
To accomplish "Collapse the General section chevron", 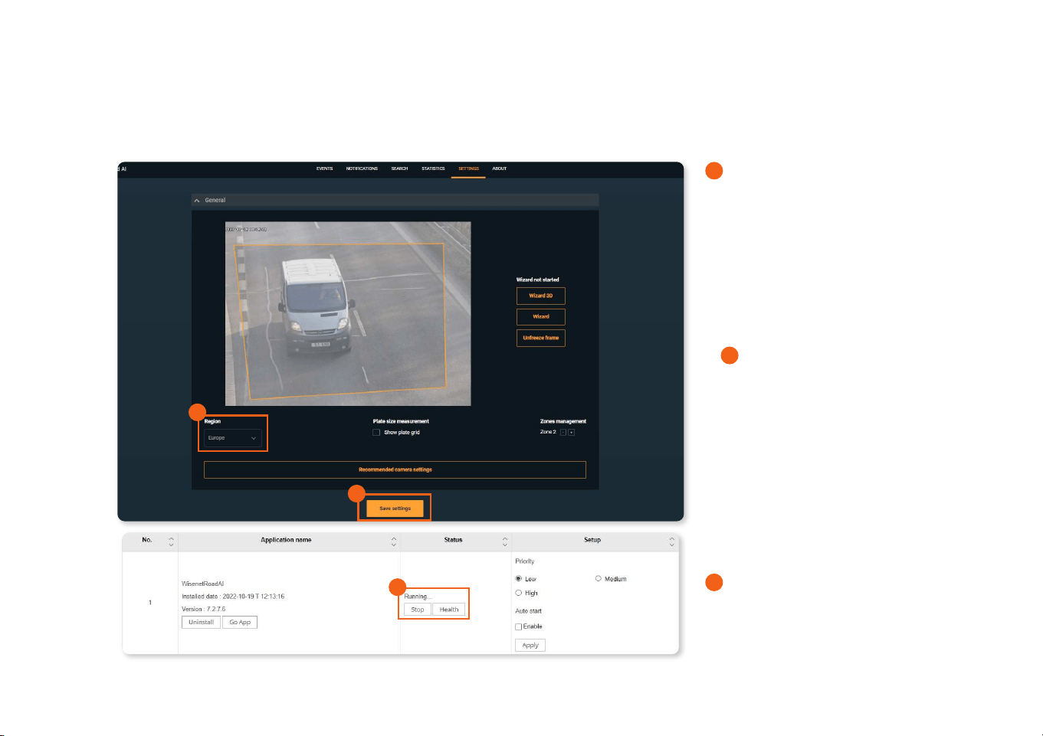I will tap(197, 201).
